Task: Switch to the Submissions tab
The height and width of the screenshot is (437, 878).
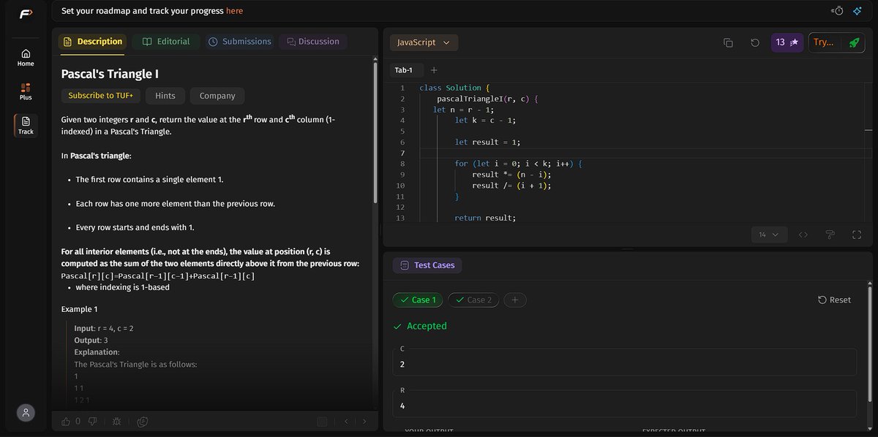Action: pos(239,42)
